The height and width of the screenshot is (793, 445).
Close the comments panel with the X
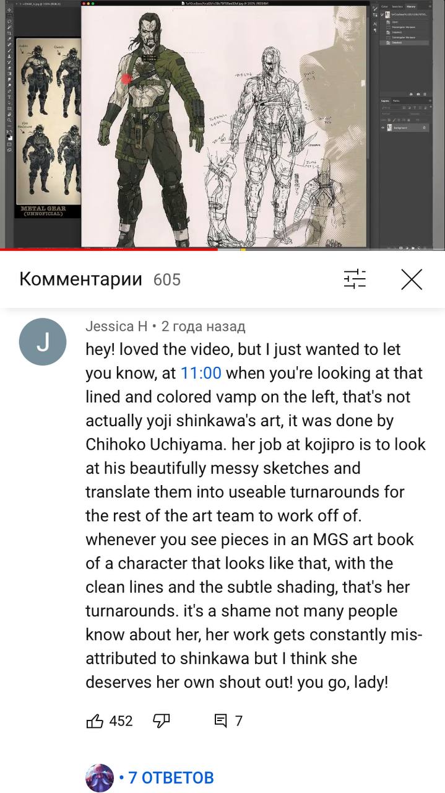412,279
